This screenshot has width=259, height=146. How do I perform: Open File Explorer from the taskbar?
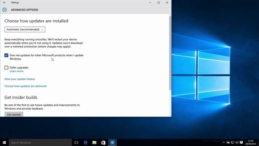pos(94,142)
